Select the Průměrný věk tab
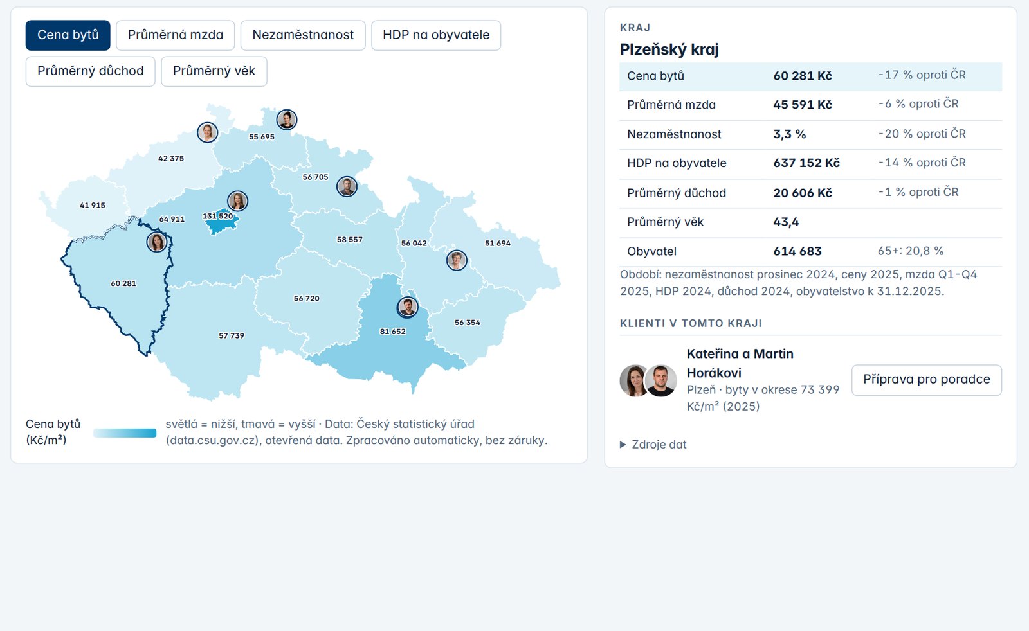Screen dimensions: 1029x631 coord(214,71)
